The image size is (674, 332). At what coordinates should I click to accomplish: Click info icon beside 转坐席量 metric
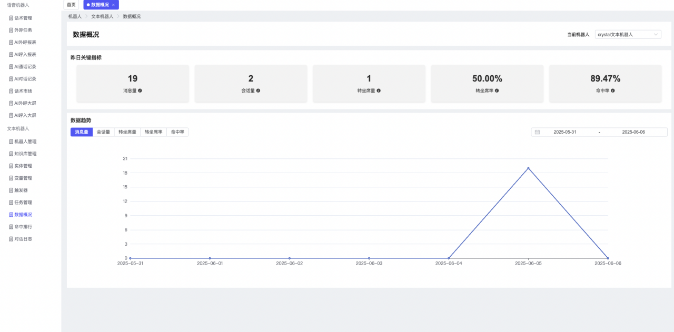click(x=379, y=90)
